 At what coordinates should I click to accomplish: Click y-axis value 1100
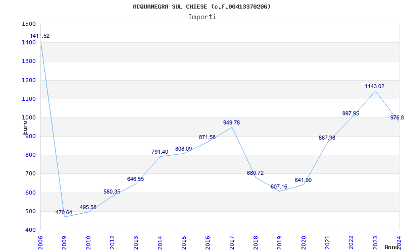coord(29,99)
